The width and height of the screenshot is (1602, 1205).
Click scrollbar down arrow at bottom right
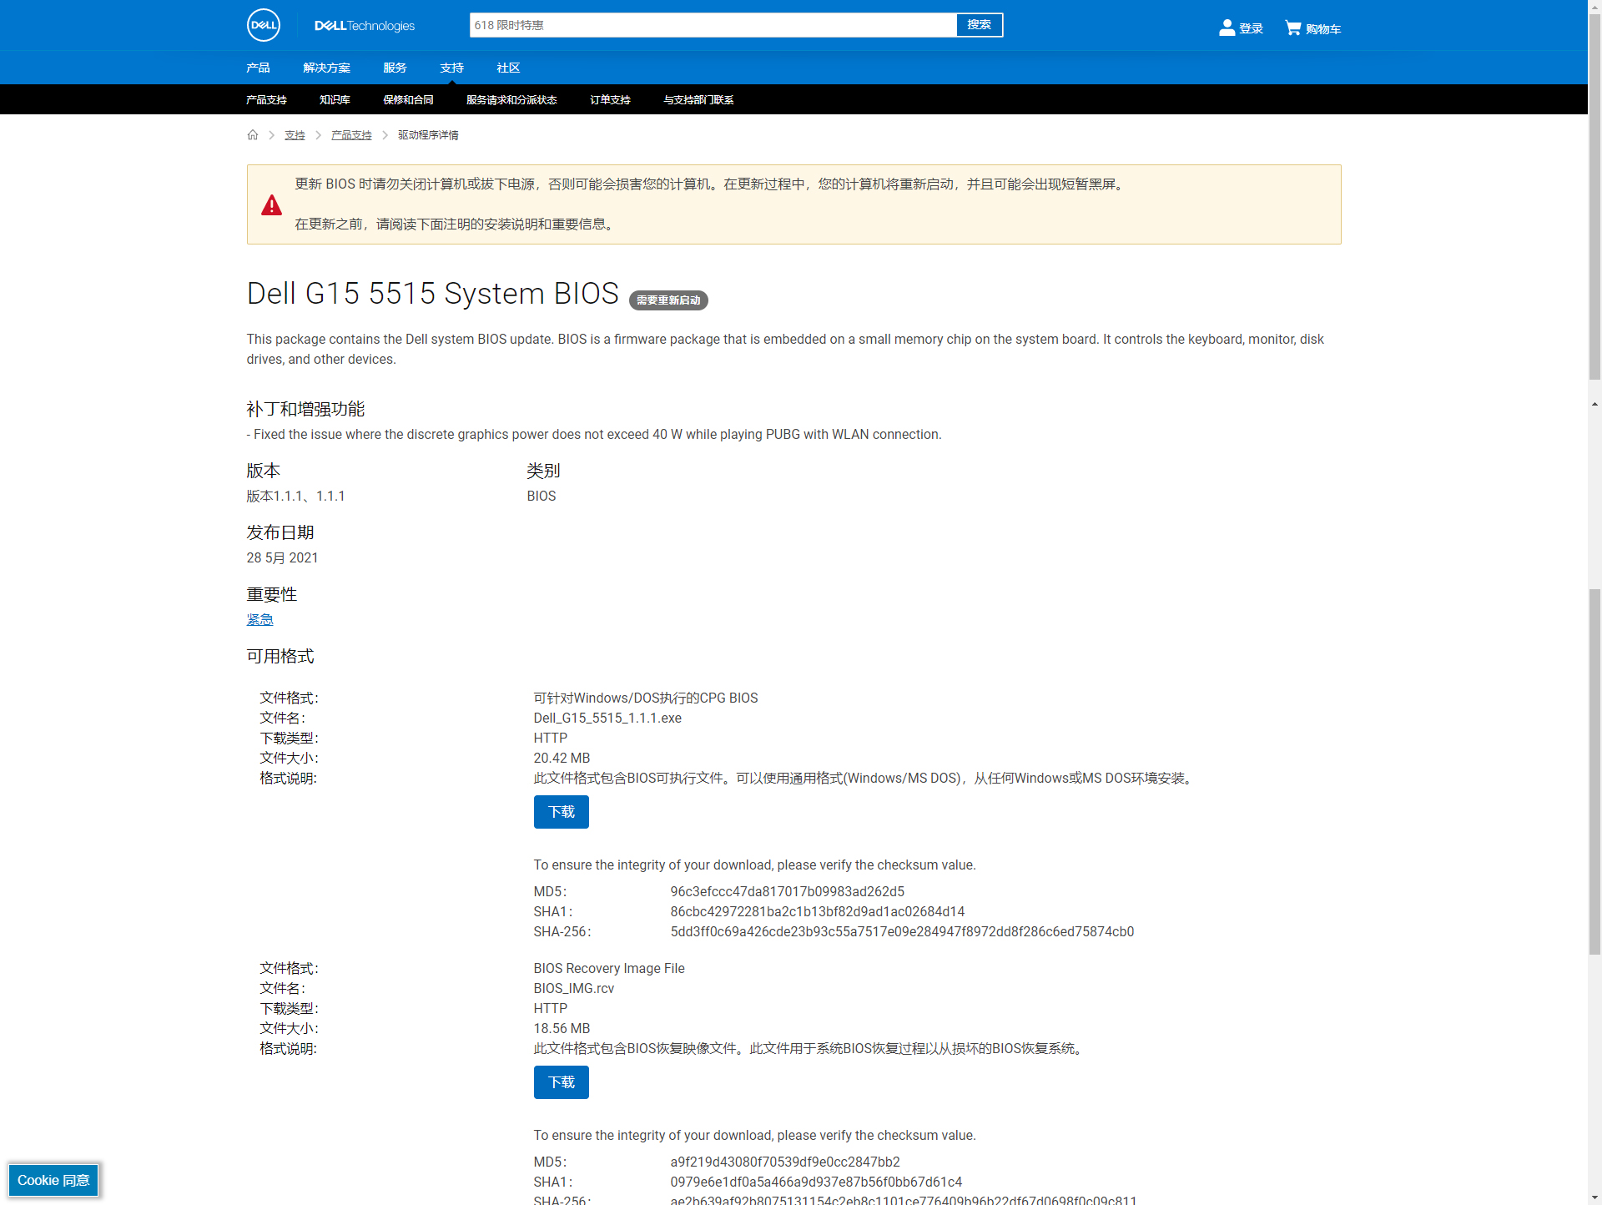click(1594, 1198)
